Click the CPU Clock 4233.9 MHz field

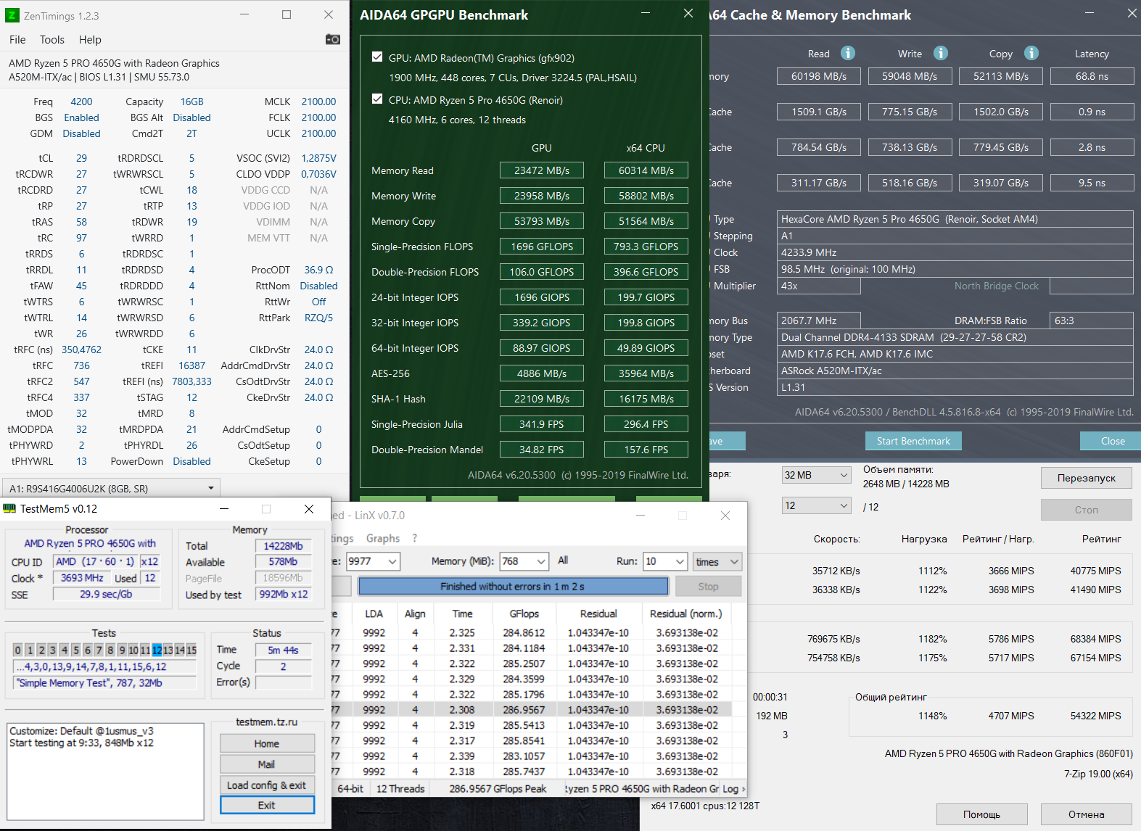click(x=955, y=252)
